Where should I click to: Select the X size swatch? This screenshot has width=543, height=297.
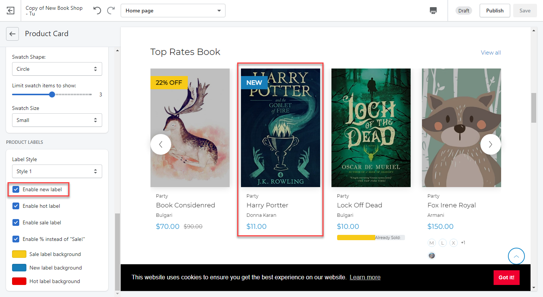pyautogui.click(x=454, y=243)
